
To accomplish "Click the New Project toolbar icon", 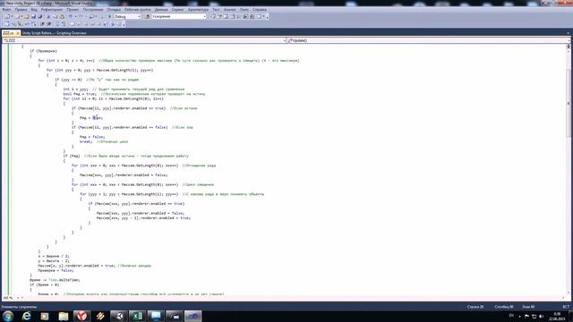I will 7,16.
